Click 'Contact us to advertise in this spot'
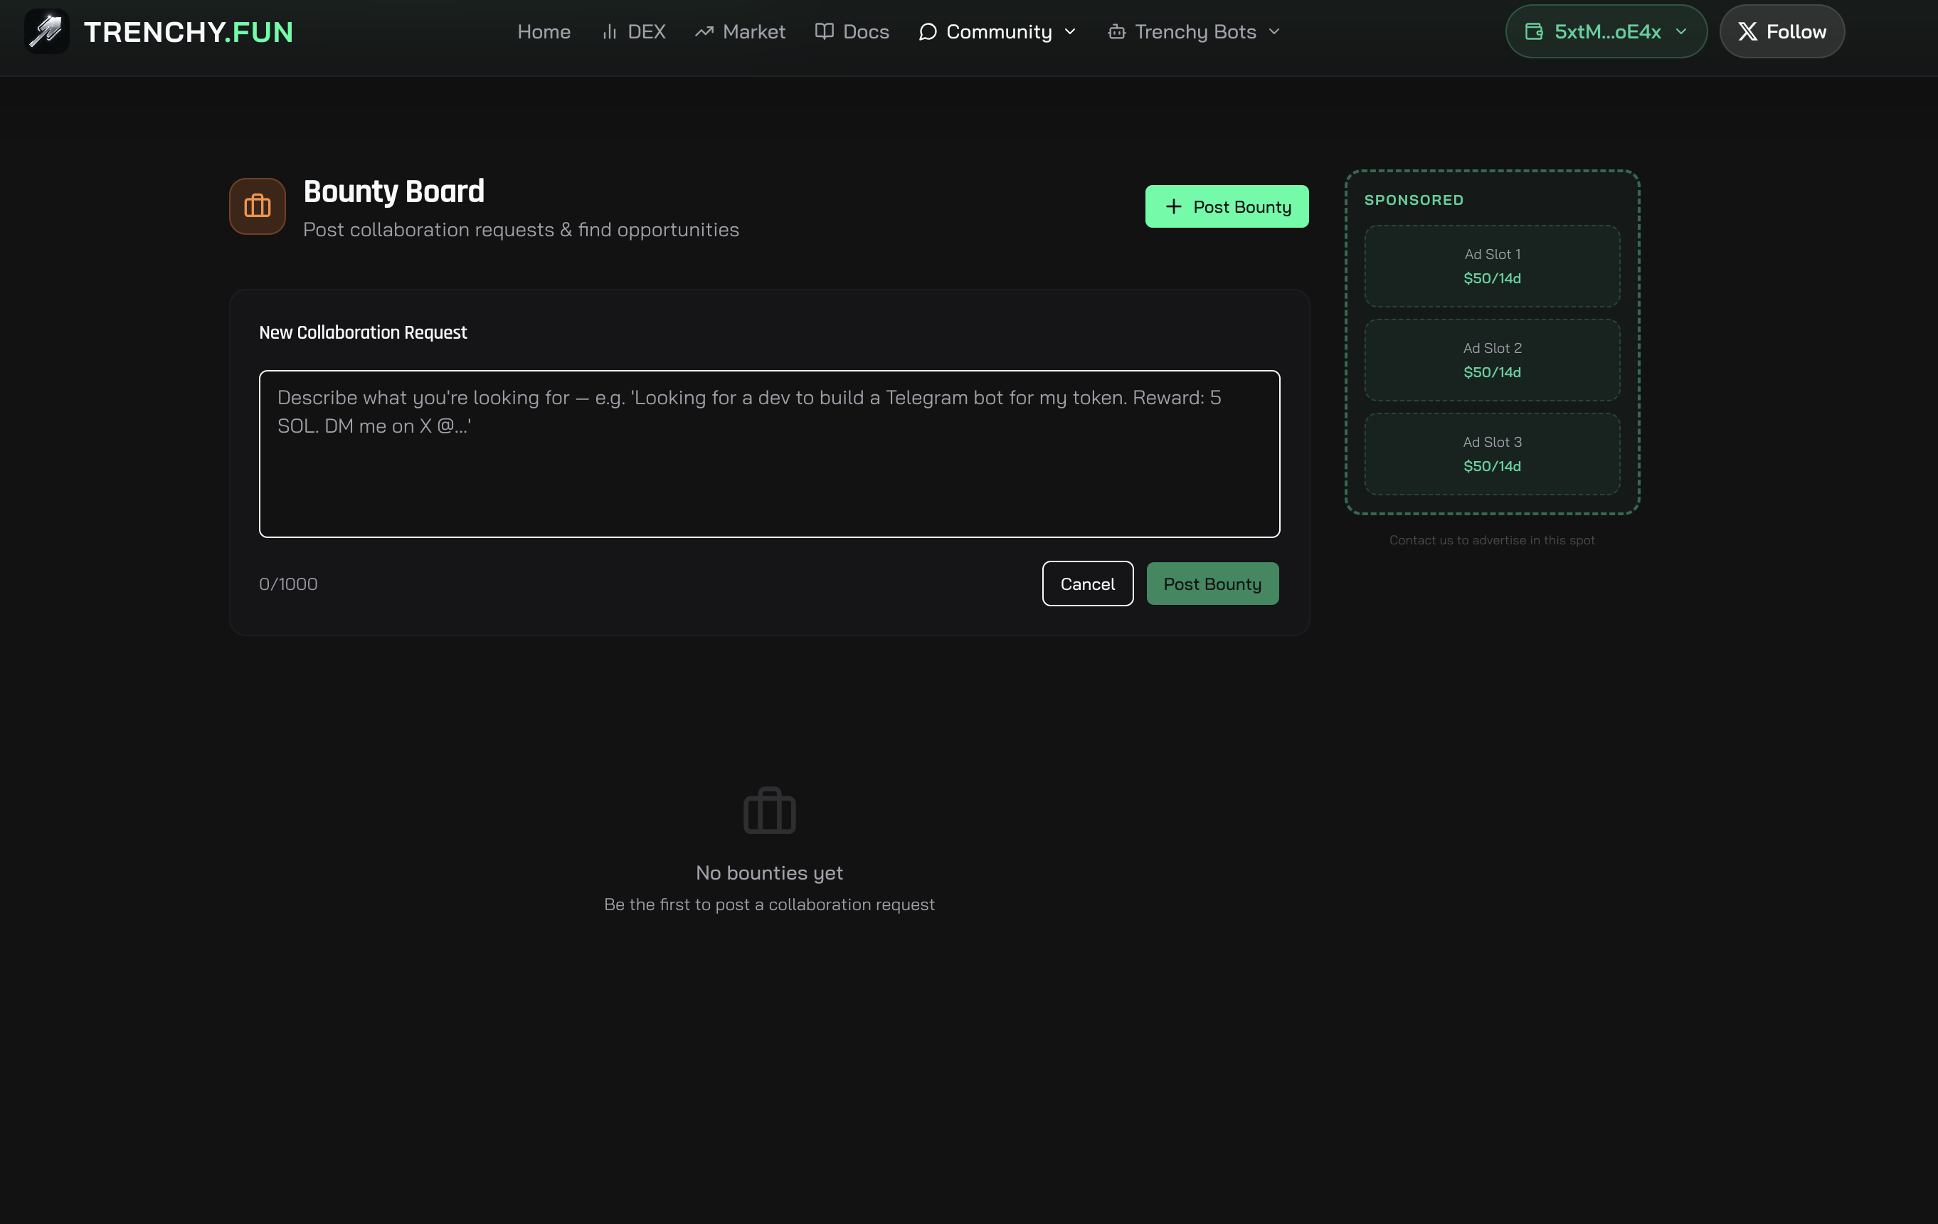 [x=1492, y=540]
